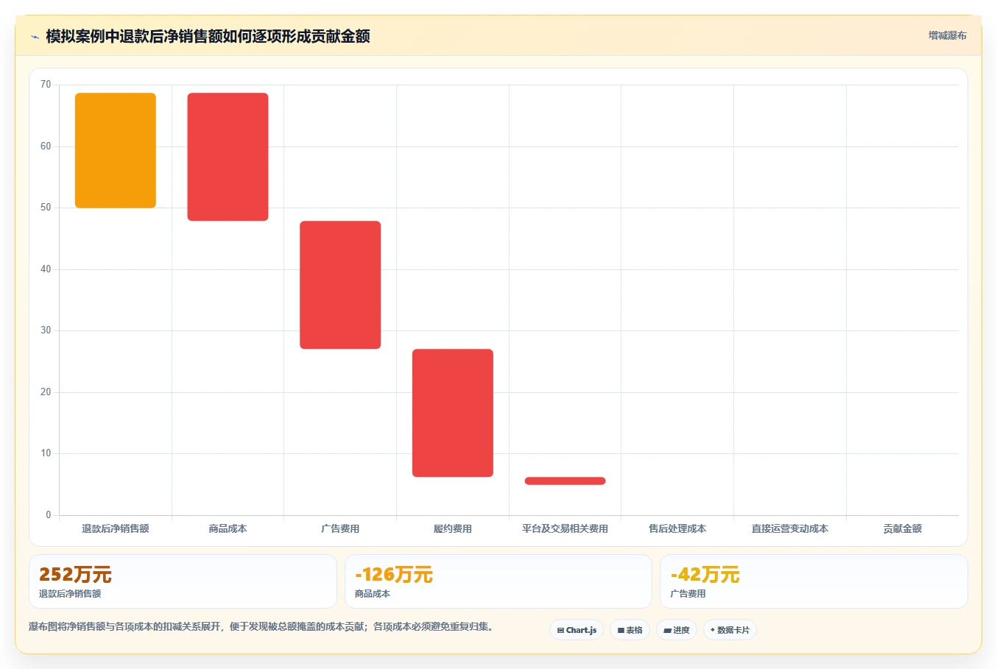The height and width of the screenshot is (669, 997).
Task: Click the y-axis value 20
Action: pos(46,392)
